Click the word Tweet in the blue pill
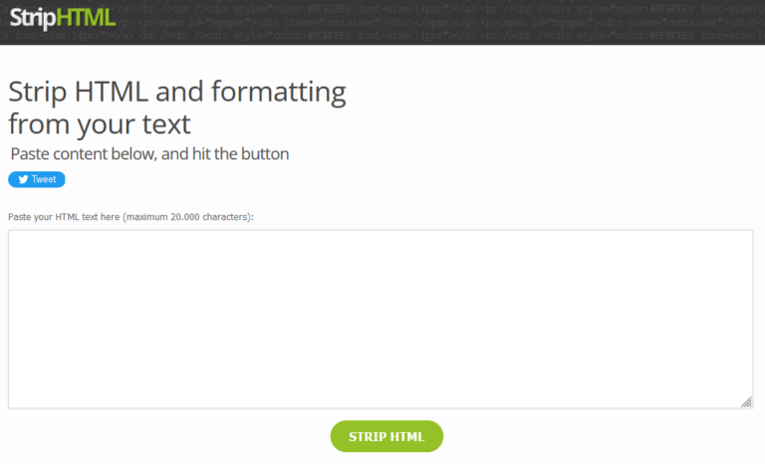765x464 pixels. coord(44,179)
